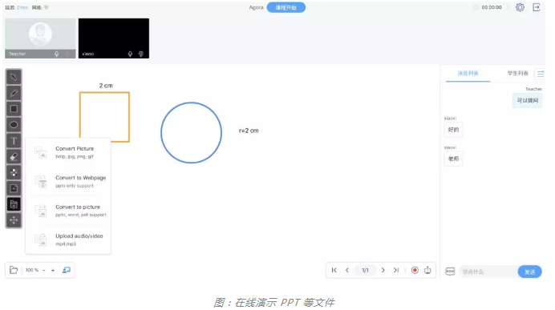Select the ellipse shape tool
This screenshot has height=310, width=555.
tap(14, 125)
